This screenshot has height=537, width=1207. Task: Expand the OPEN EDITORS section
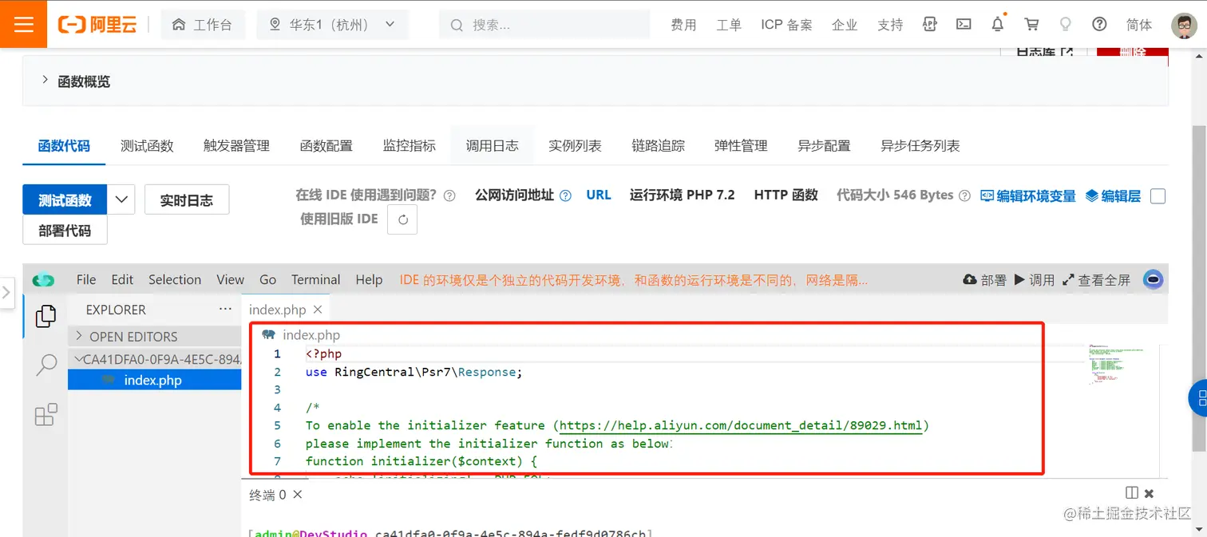(155, 336)
